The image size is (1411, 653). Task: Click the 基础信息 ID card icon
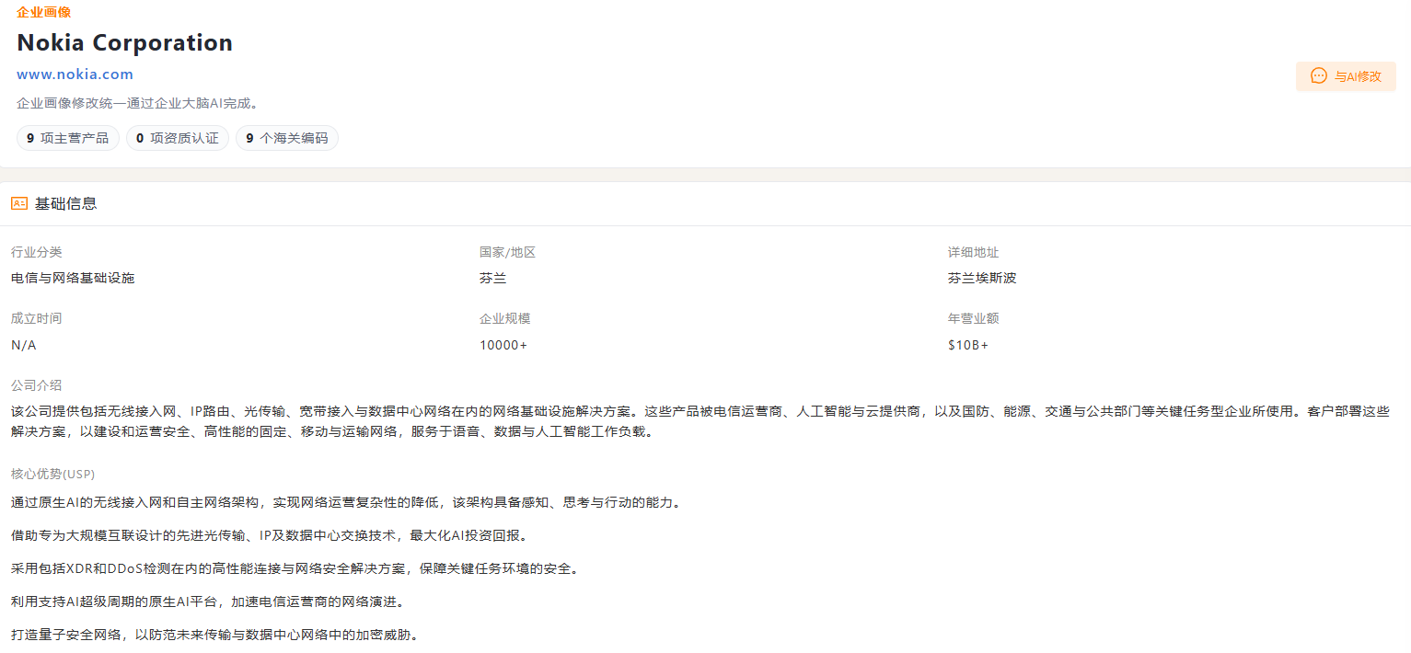click(x=19, y=203)
